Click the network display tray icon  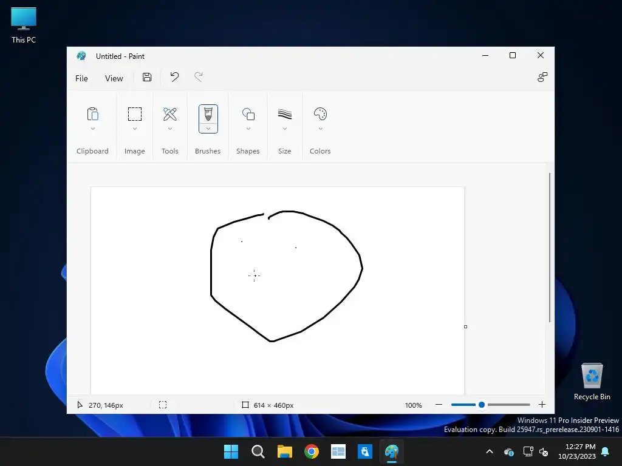pyautogui.click(x=528, y=451)
